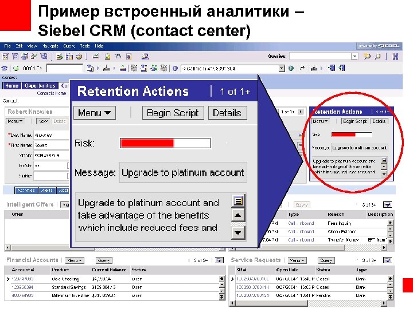This screenshot has height=309, width=413.
Task: Click the round hold icon before call dropdown
Action: pyautogui.click(x=175, y=68)
